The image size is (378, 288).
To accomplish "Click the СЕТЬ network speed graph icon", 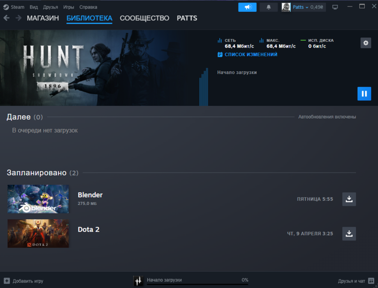I will point(219,40).
